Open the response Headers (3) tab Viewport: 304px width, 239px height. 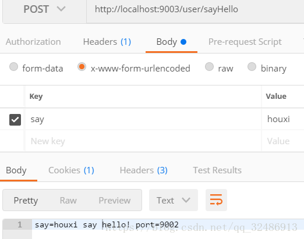(x=144, y=170)
